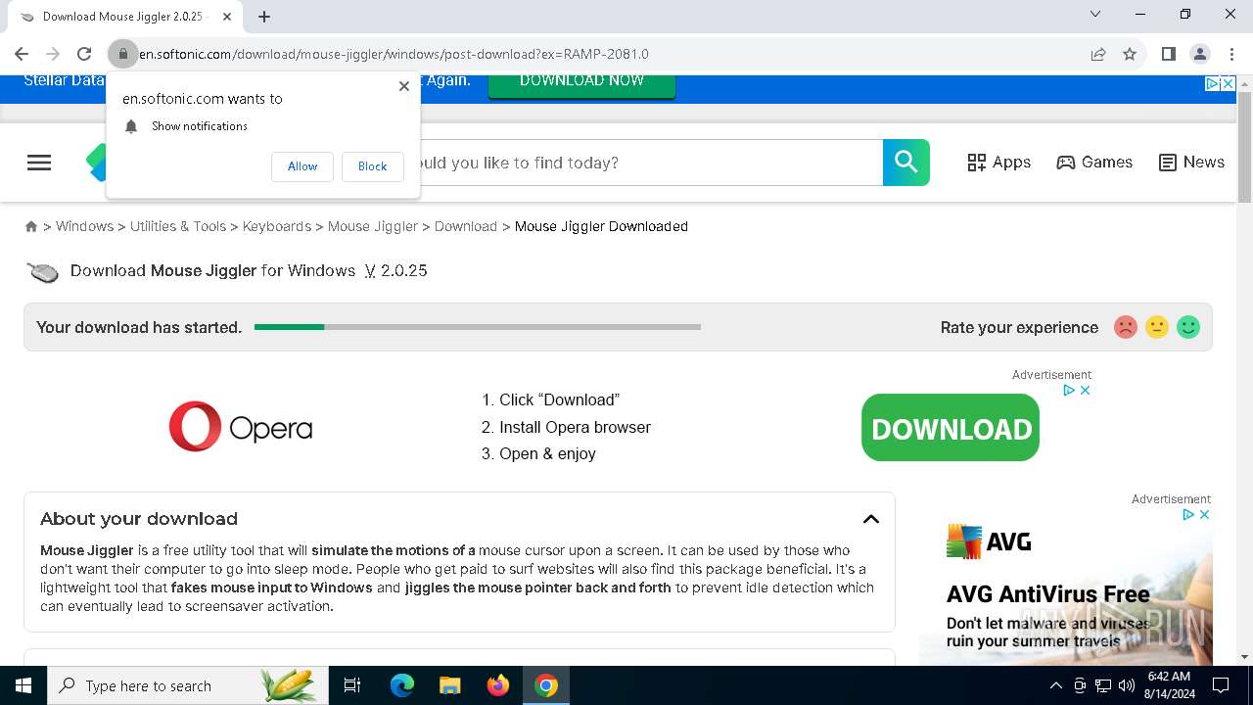Open the Apps section
Image resolution: width=1253 pixels, height=705 pixels.
pos(998,163)
